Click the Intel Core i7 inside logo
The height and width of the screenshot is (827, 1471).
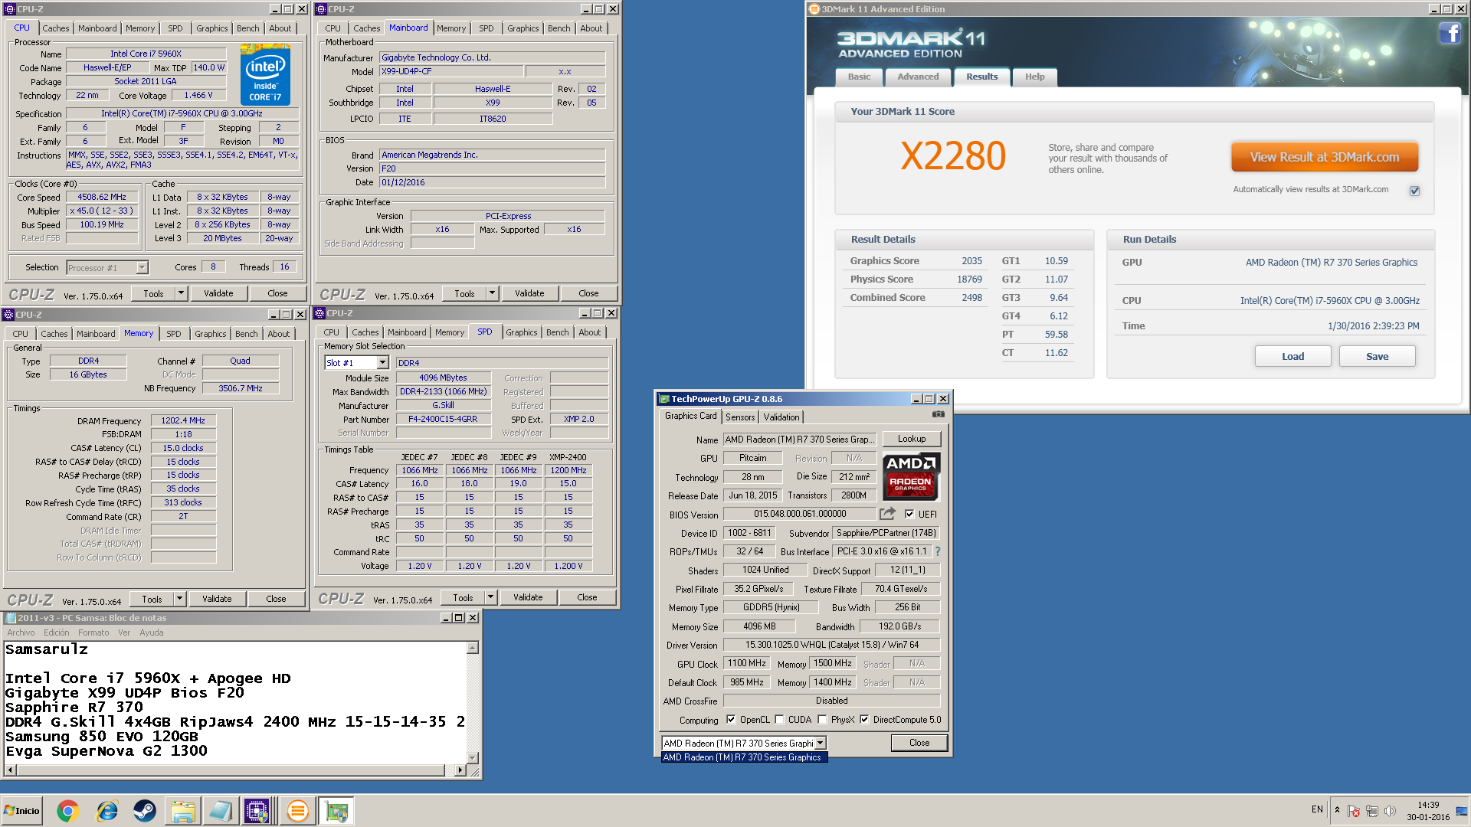click(265, 74)
